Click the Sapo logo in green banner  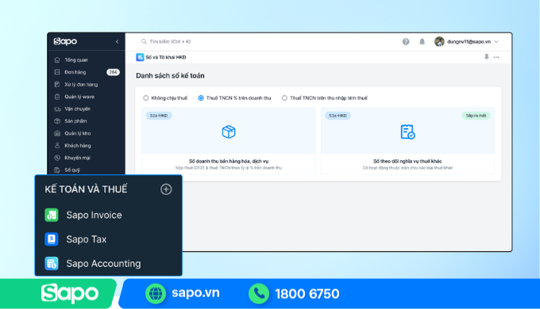70,293
